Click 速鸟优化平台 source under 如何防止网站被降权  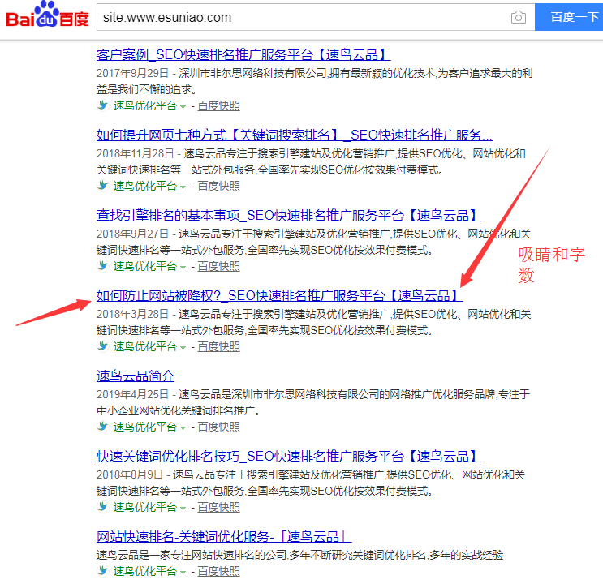pyautogui.click(x=145, y=347)
